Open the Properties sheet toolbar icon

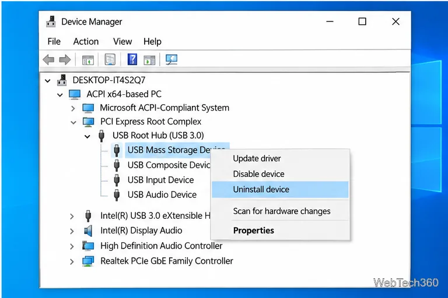click(x=110, y=59)
